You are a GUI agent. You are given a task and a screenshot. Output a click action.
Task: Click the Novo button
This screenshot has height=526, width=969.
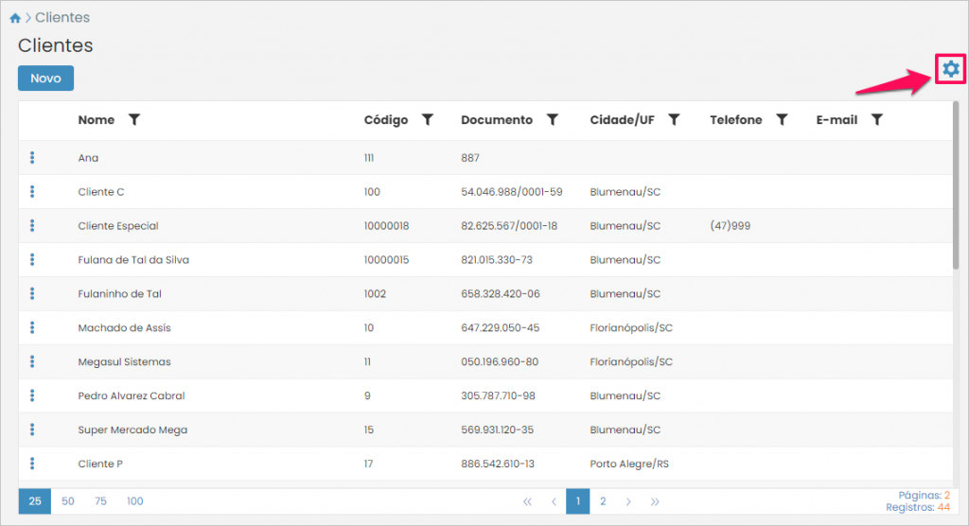click(x=45, y=79)
